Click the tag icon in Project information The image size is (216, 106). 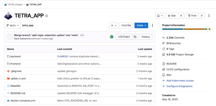pos(164,49)
